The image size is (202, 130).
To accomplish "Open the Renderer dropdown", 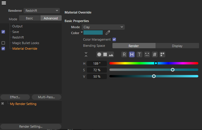I will tap(41, 10).
